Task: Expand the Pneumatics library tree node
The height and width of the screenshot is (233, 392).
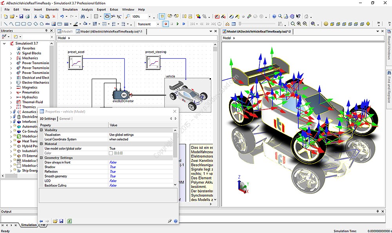Action: (x=11, y=92)
